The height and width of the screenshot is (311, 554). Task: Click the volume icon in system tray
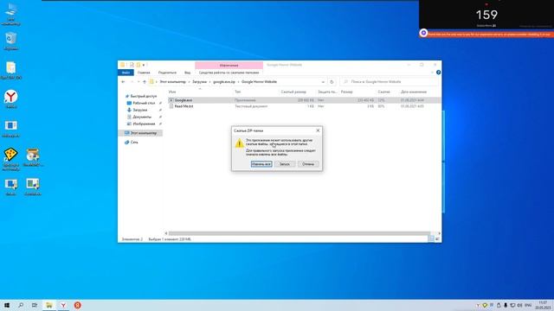point(519,305)
